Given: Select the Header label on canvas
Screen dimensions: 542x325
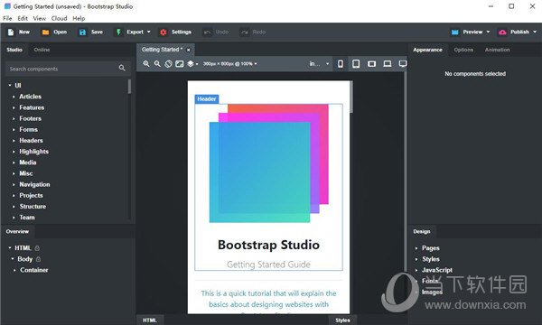Looking at the screenshot, I should [207, 99].
